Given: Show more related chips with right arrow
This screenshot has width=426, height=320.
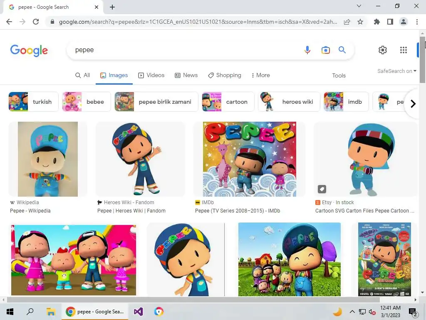Looking at the screenshot, I should pos(413,104).
